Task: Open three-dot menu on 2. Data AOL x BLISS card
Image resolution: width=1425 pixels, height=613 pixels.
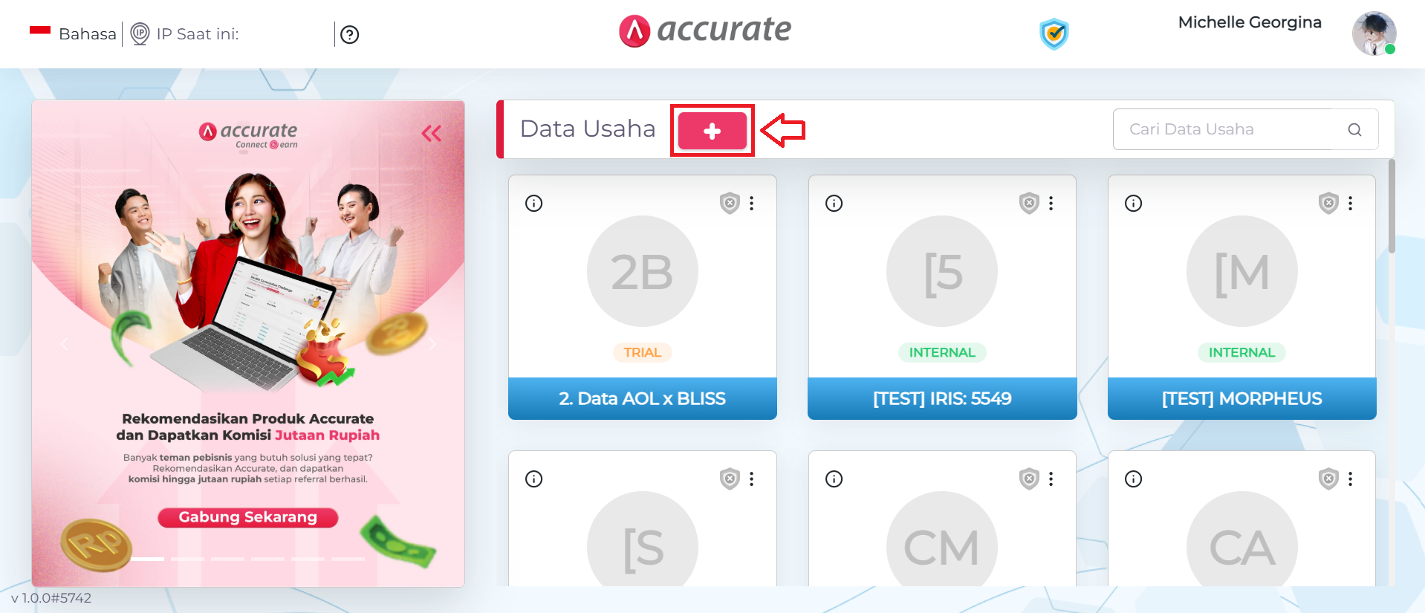Action: (x=752, y=203)
